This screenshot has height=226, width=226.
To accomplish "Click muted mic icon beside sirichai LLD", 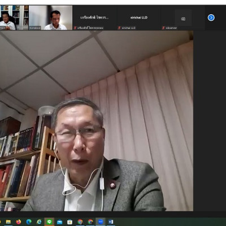I will (x=119, y=28).
